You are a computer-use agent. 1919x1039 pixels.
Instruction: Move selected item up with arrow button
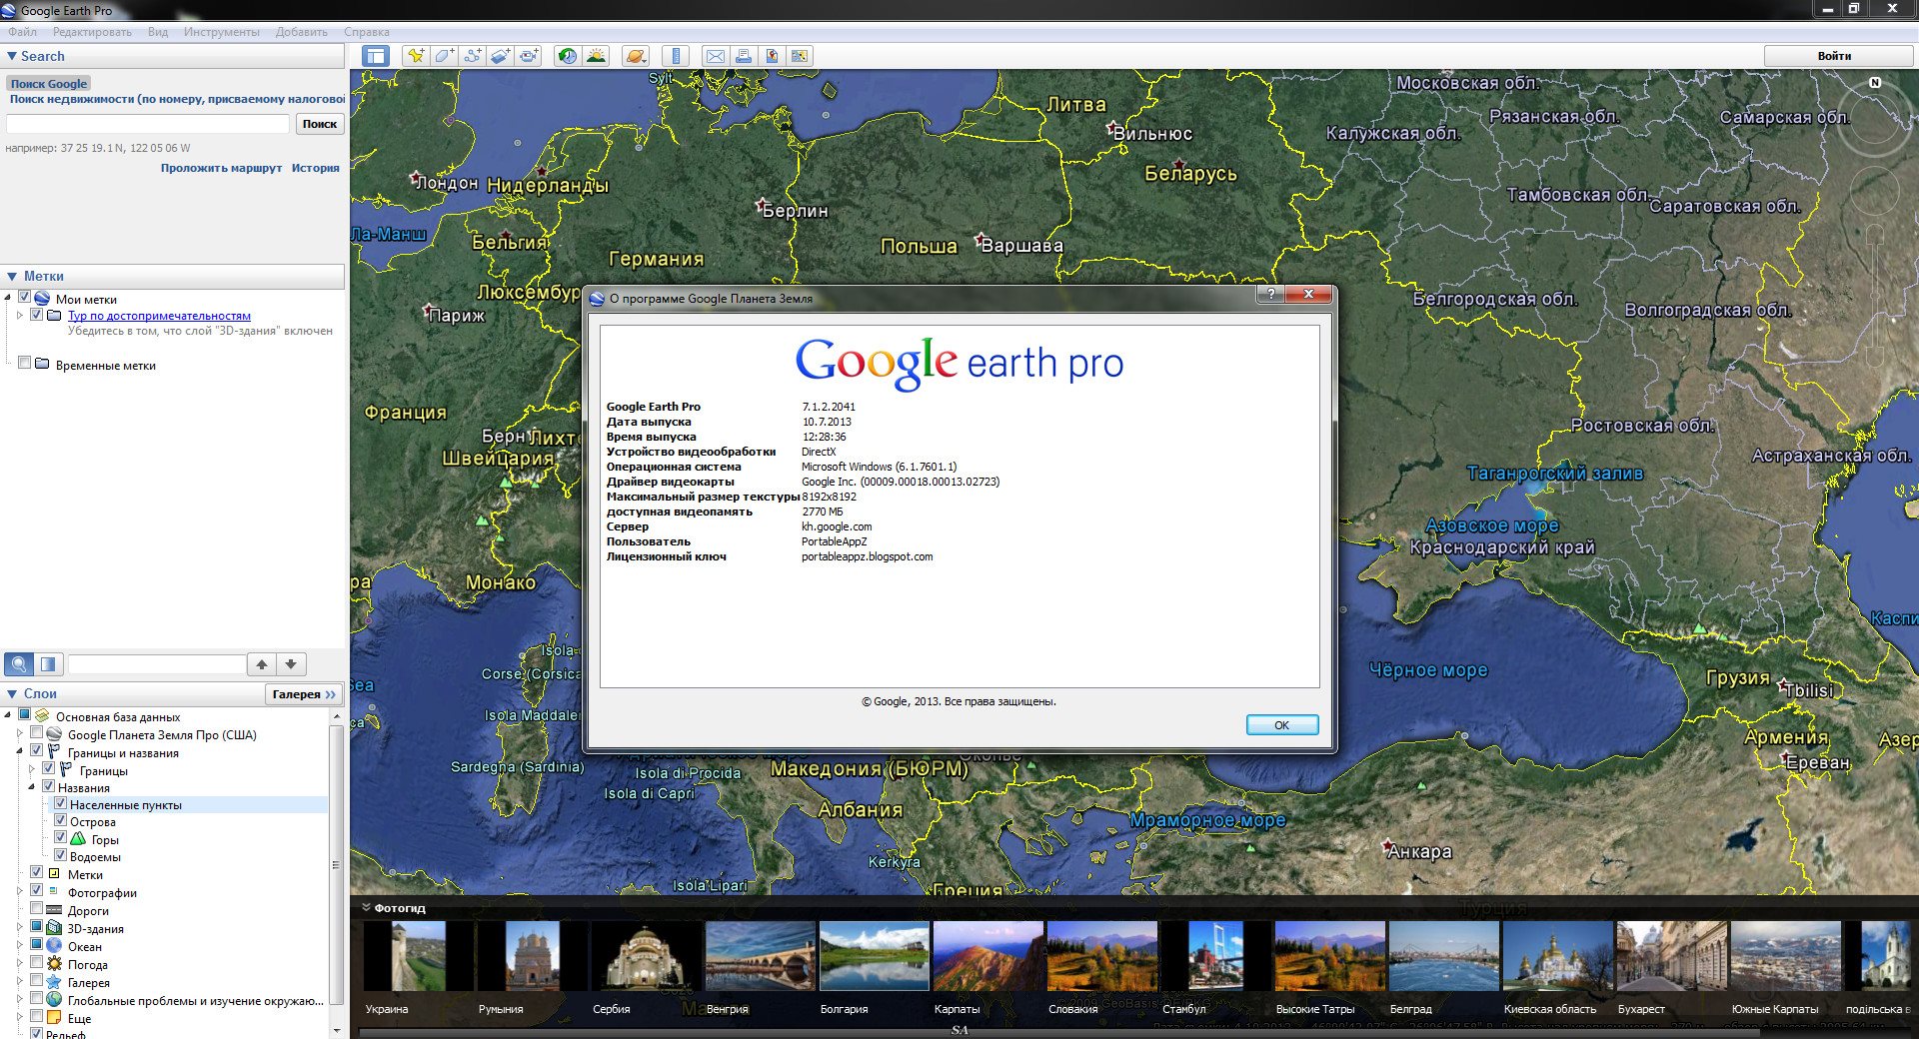tap(262, 664)
